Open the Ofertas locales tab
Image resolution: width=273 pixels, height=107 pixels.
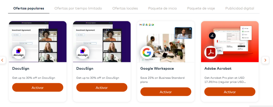point(125,8)
